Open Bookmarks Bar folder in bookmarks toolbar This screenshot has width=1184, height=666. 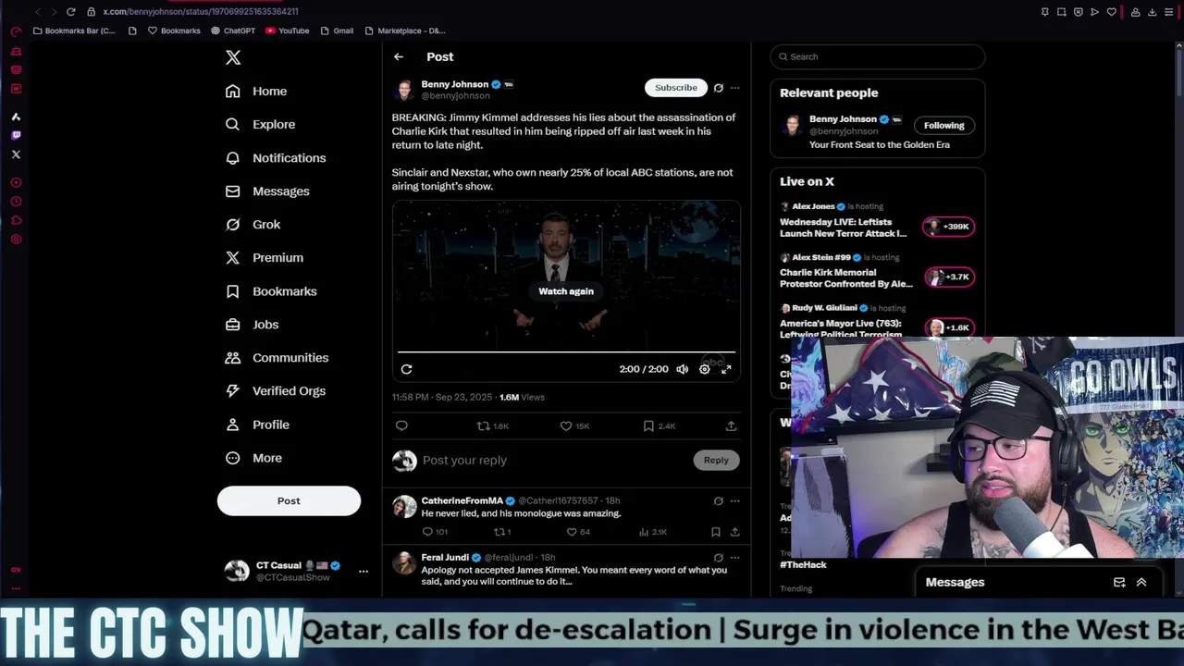coord(73,31)
